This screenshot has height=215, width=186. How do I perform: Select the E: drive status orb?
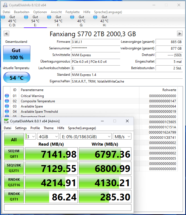pos(26,17)
